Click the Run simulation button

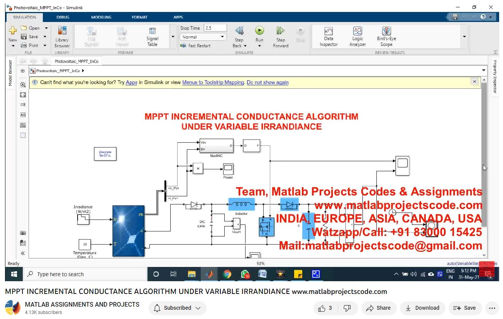(x=259, y=31)
